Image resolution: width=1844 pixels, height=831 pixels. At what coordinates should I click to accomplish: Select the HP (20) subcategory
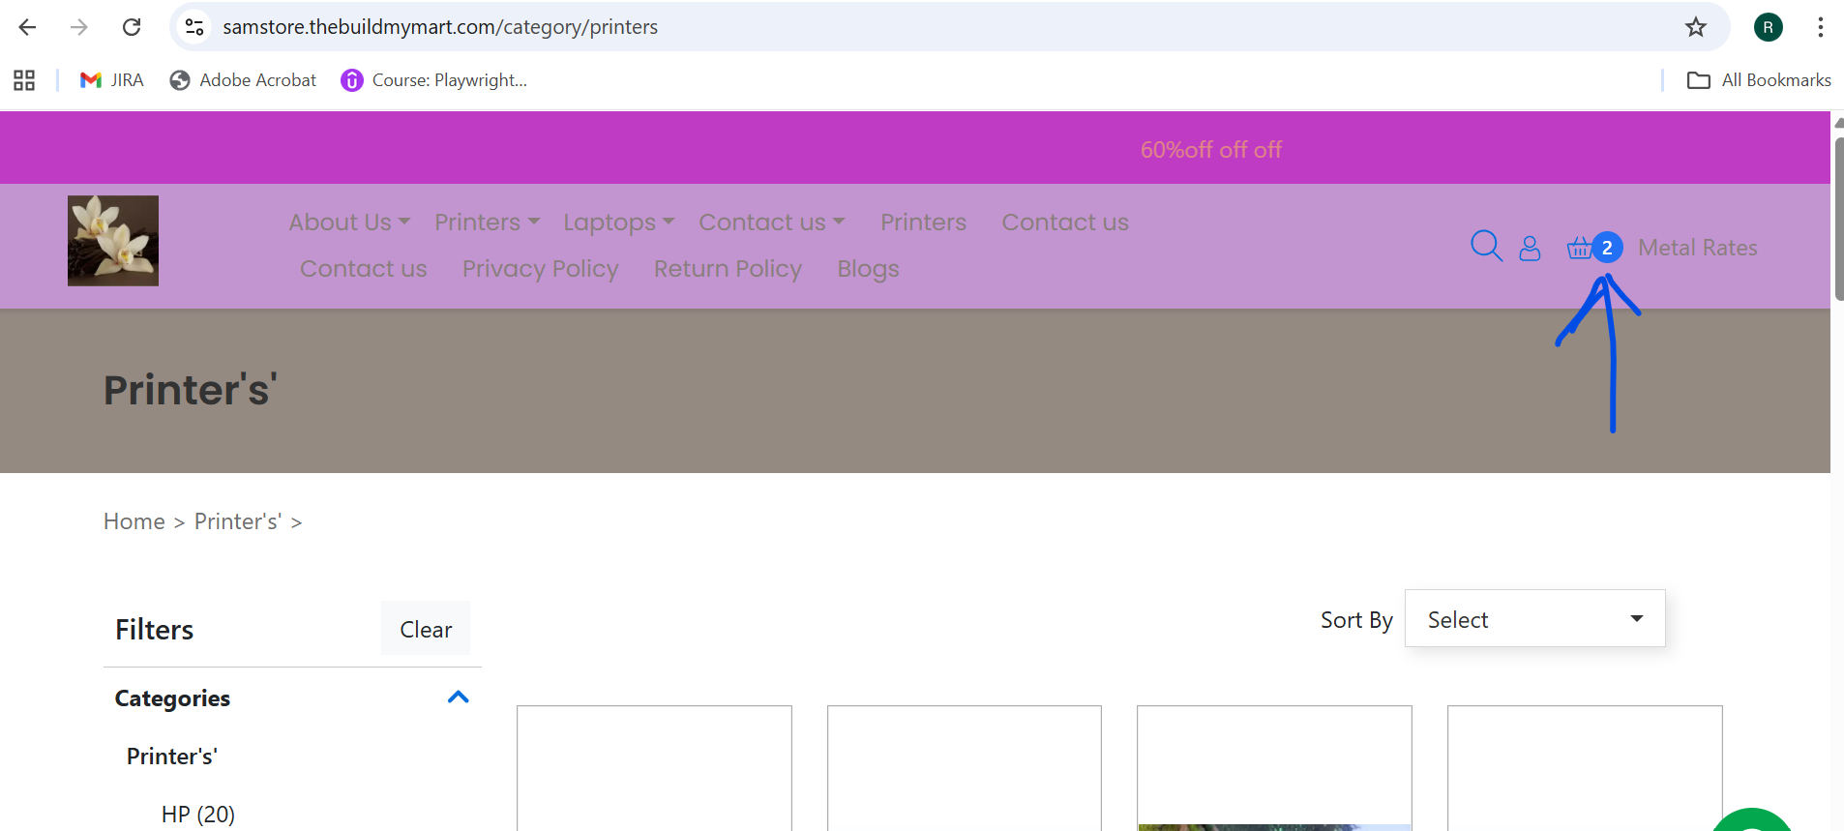(198, 815)
